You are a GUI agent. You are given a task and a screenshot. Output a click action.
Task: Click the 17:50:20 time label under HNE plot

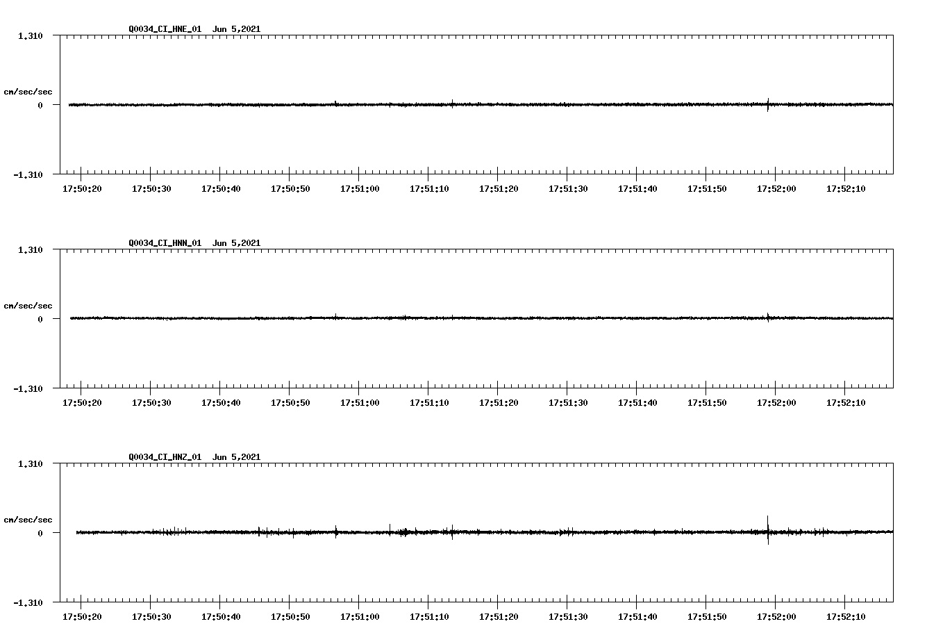[x=82, y=189]
